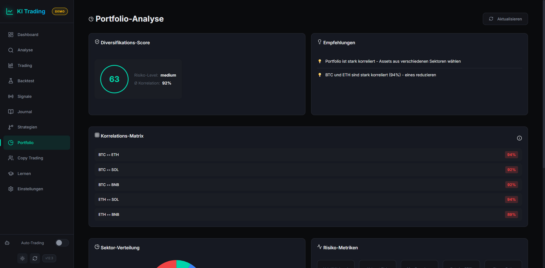
Task: Select the BTC ↔ ETH correlation row
Action: [308, 155]
